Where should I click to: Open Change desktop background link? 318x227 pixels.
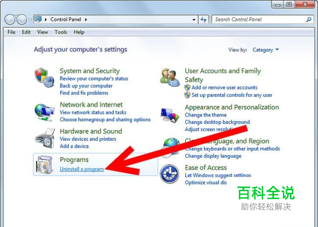pos(217,122)
